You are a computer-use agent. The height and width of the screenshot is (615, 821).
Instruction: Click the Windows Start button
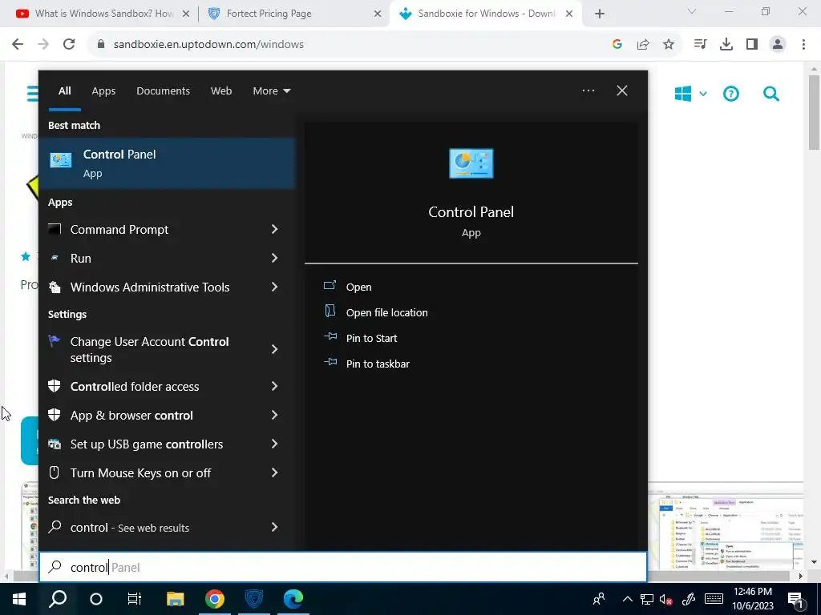click(x=19, y=599)
